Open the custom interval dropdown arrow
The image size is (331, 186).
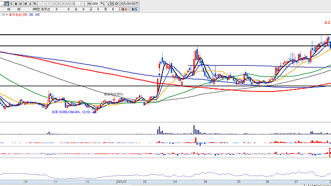(x=83, y=4)
